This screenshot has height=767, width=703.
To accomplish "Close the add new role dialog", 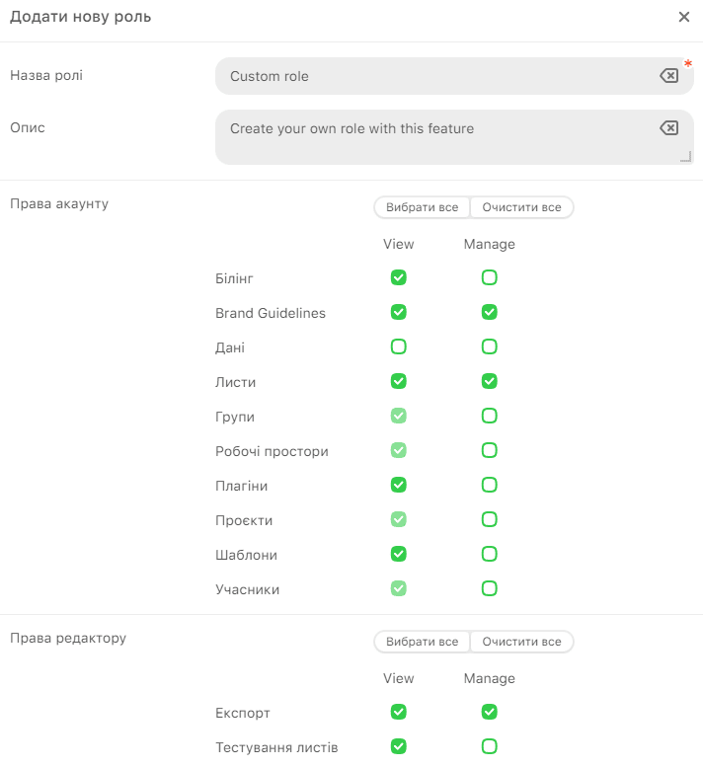I will (684, 17).
